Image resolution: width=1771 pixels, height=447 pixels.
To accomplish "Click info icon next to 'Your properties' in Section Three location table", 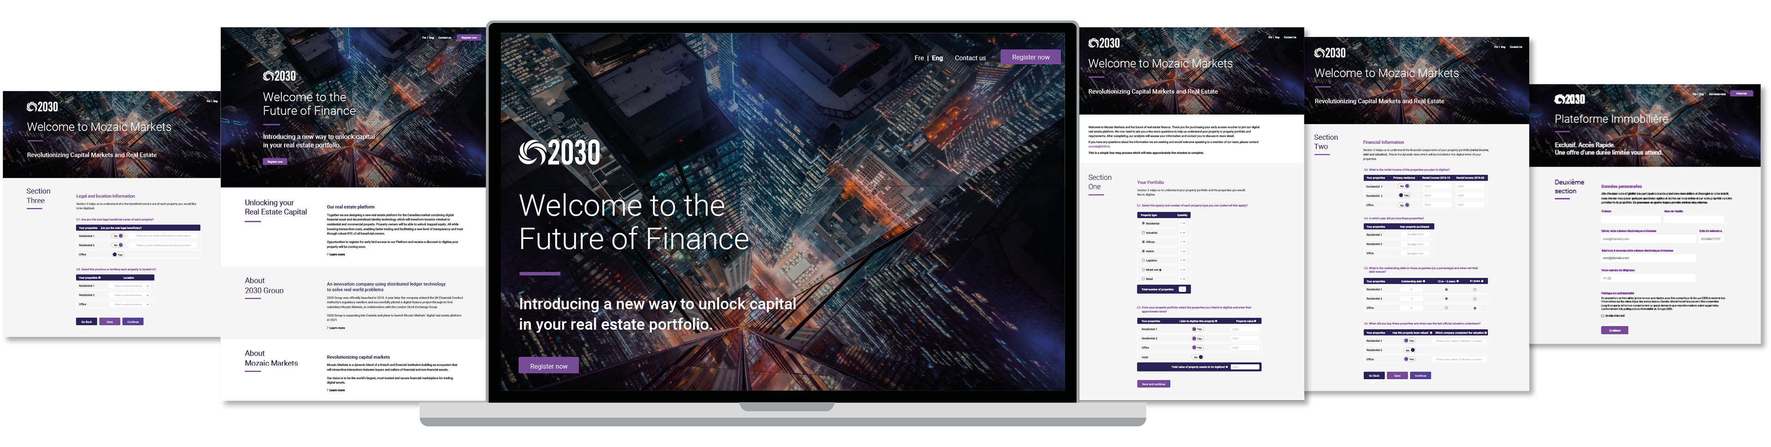I will pos(100,278).
